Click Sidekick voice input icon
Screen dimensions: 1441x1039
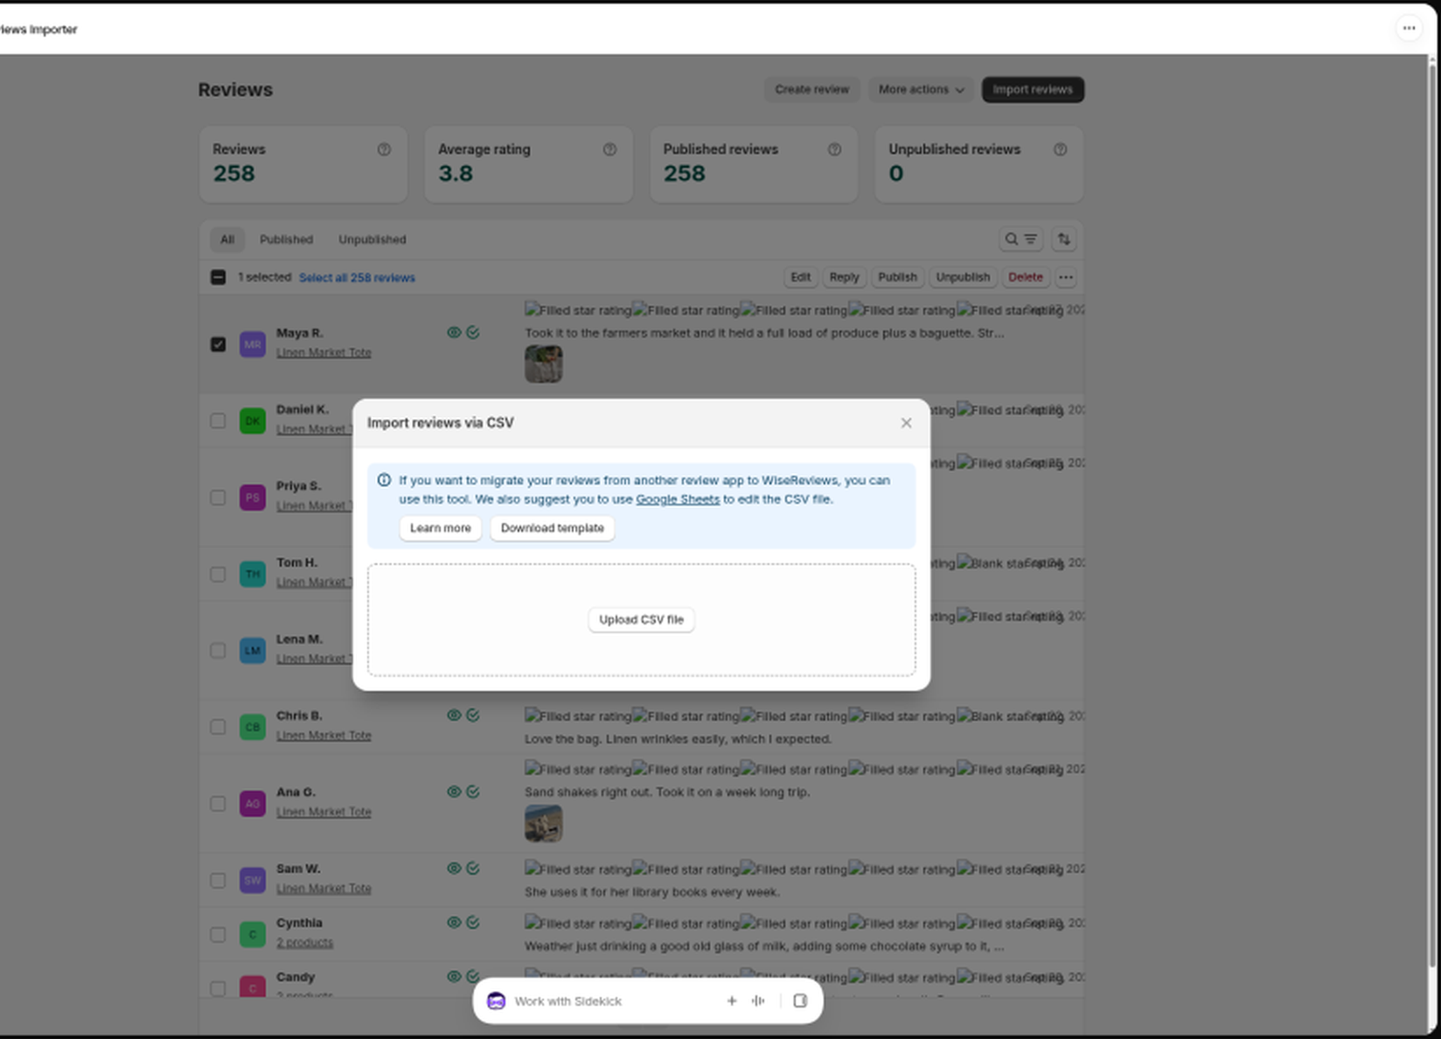click(758, 1001)
